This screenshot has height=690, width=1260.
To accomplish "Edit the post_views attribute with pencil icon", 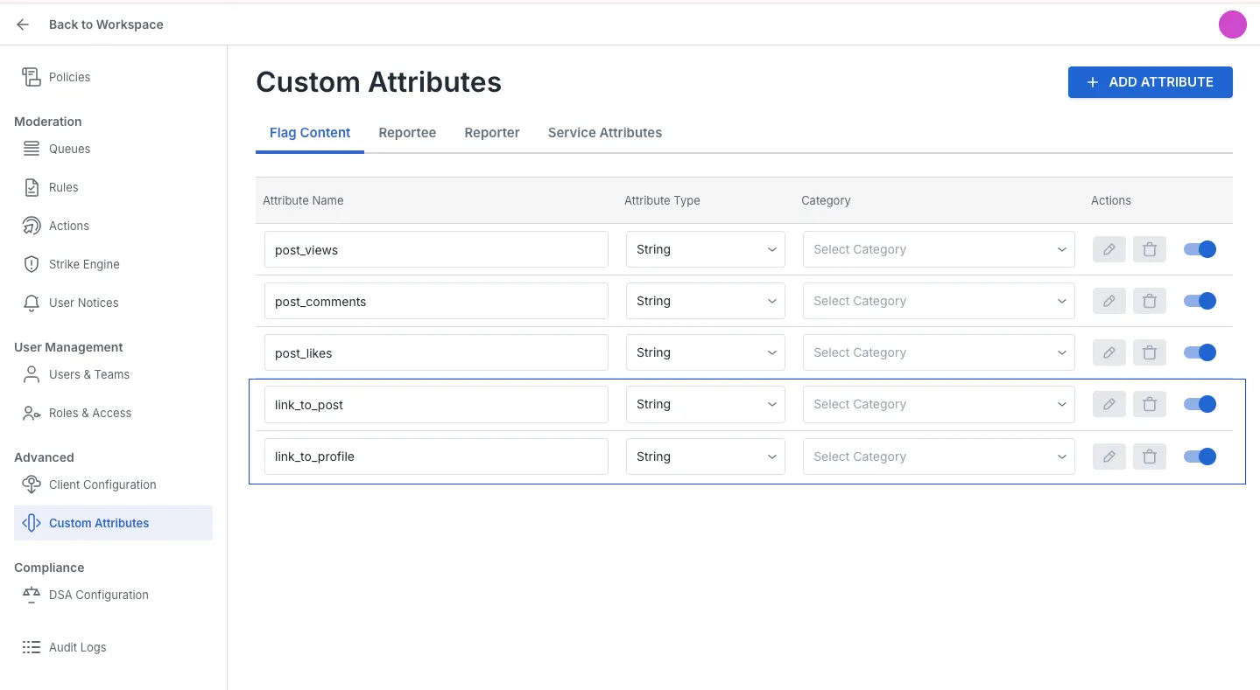I will point(1109,249).
